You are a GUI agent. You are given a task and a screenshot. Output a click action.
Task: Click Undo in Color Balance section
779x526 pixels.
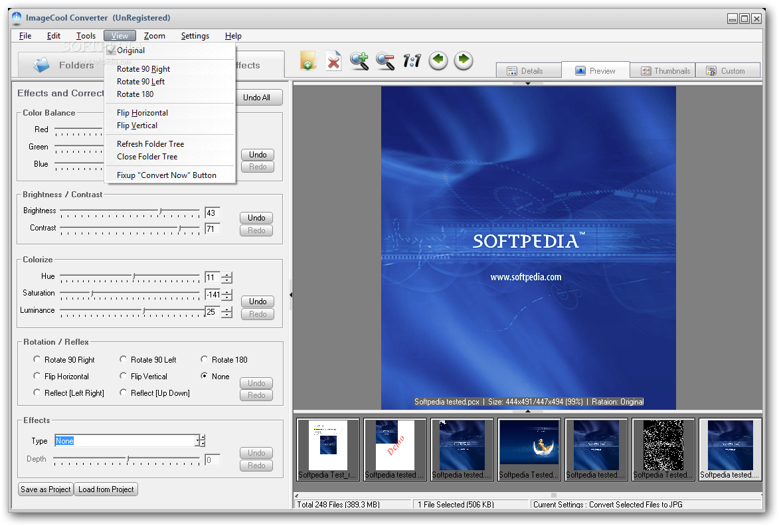click(258, 155)
